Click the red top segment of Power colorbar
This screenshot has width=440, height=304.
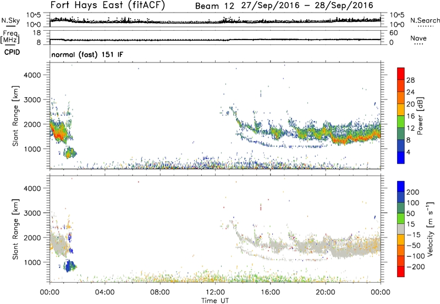tap(401, 74)
